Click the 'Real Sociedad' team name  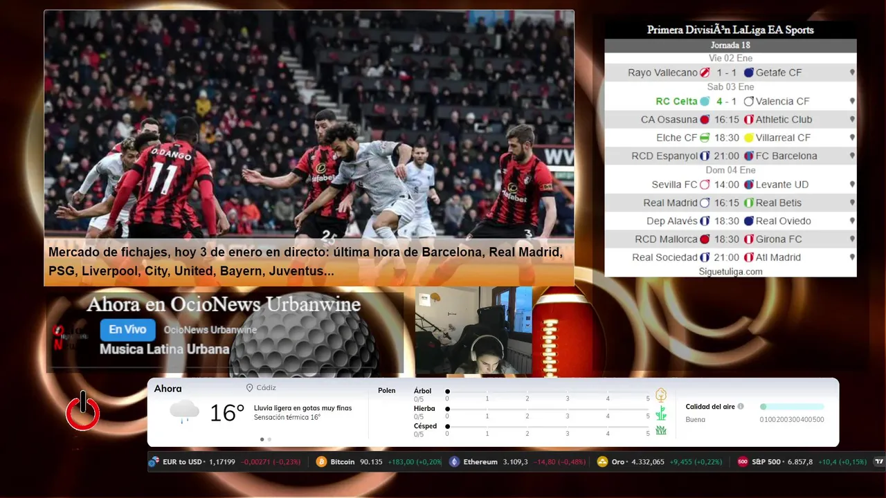coord(664,257)
